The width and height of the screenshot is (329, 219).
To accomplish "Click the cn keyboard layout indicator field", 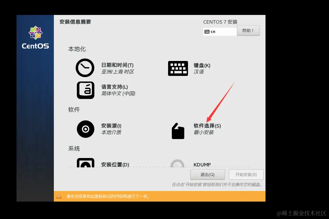I will tap(220, 32).
